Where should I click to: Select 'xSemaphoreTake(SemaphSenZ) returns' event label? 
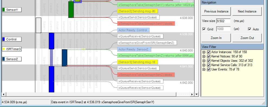click(x=156, y=56)
